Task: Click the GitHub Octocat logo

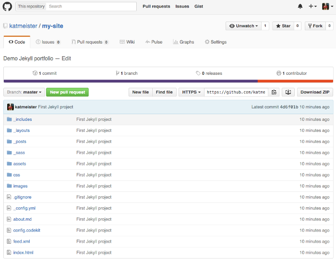Action: (x=8, y=6)
